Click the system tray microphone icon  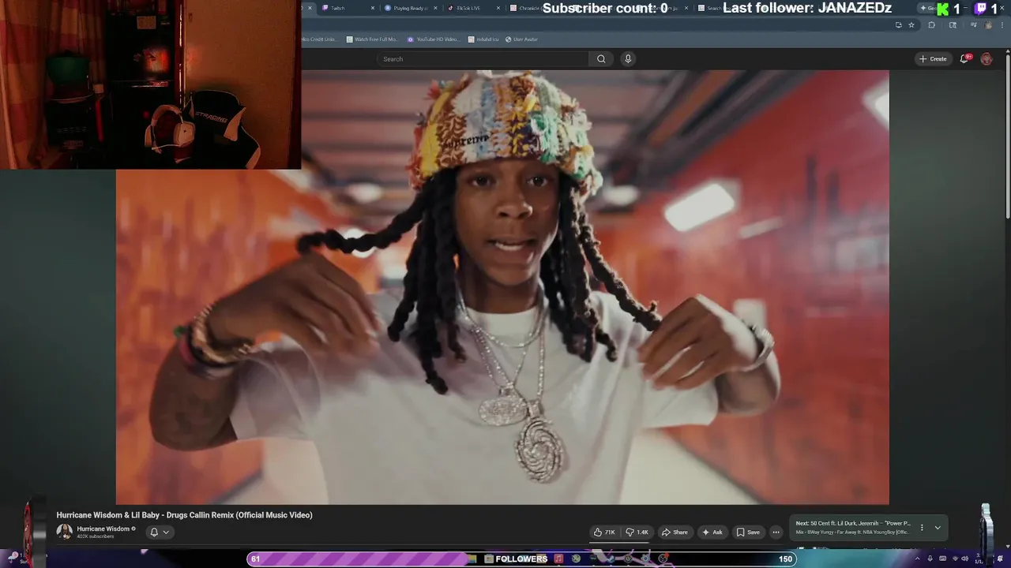(930, 559)
